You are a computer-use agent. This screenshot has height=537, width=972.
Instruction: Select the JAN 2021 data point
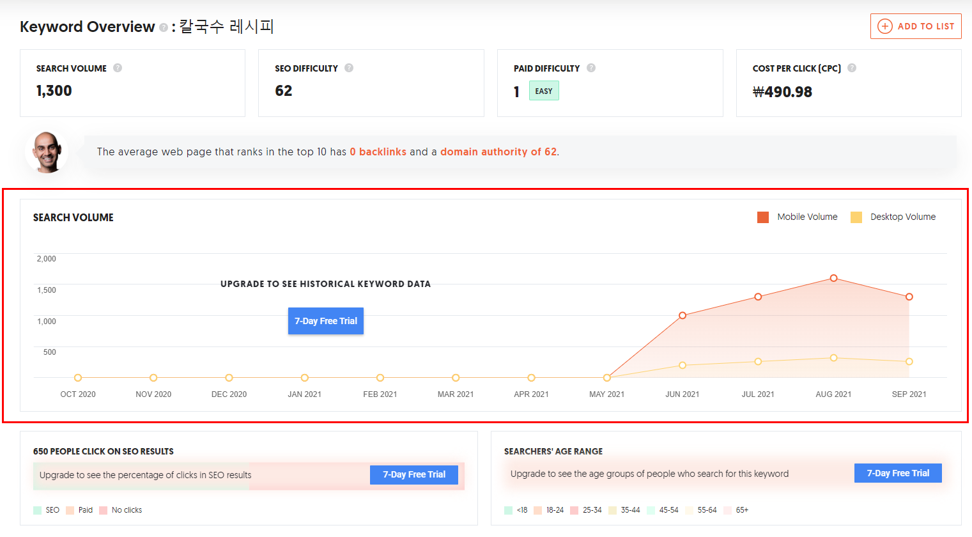point(305,378)
